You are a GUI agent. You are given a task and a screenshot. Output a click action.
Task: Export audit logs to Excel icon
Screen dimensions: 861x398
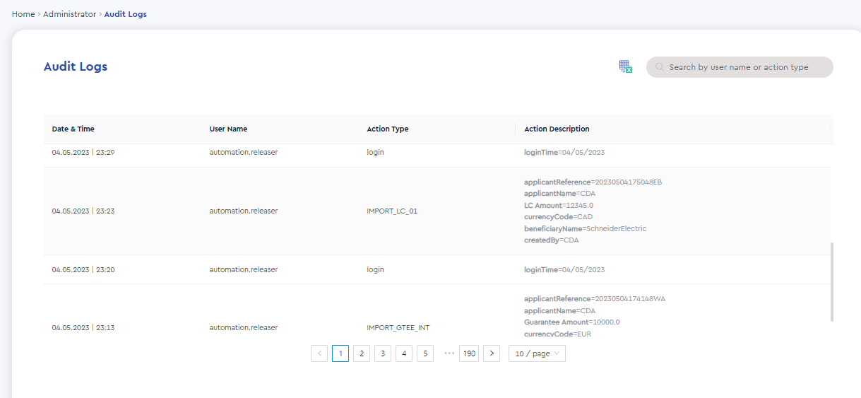click(625, 66)
